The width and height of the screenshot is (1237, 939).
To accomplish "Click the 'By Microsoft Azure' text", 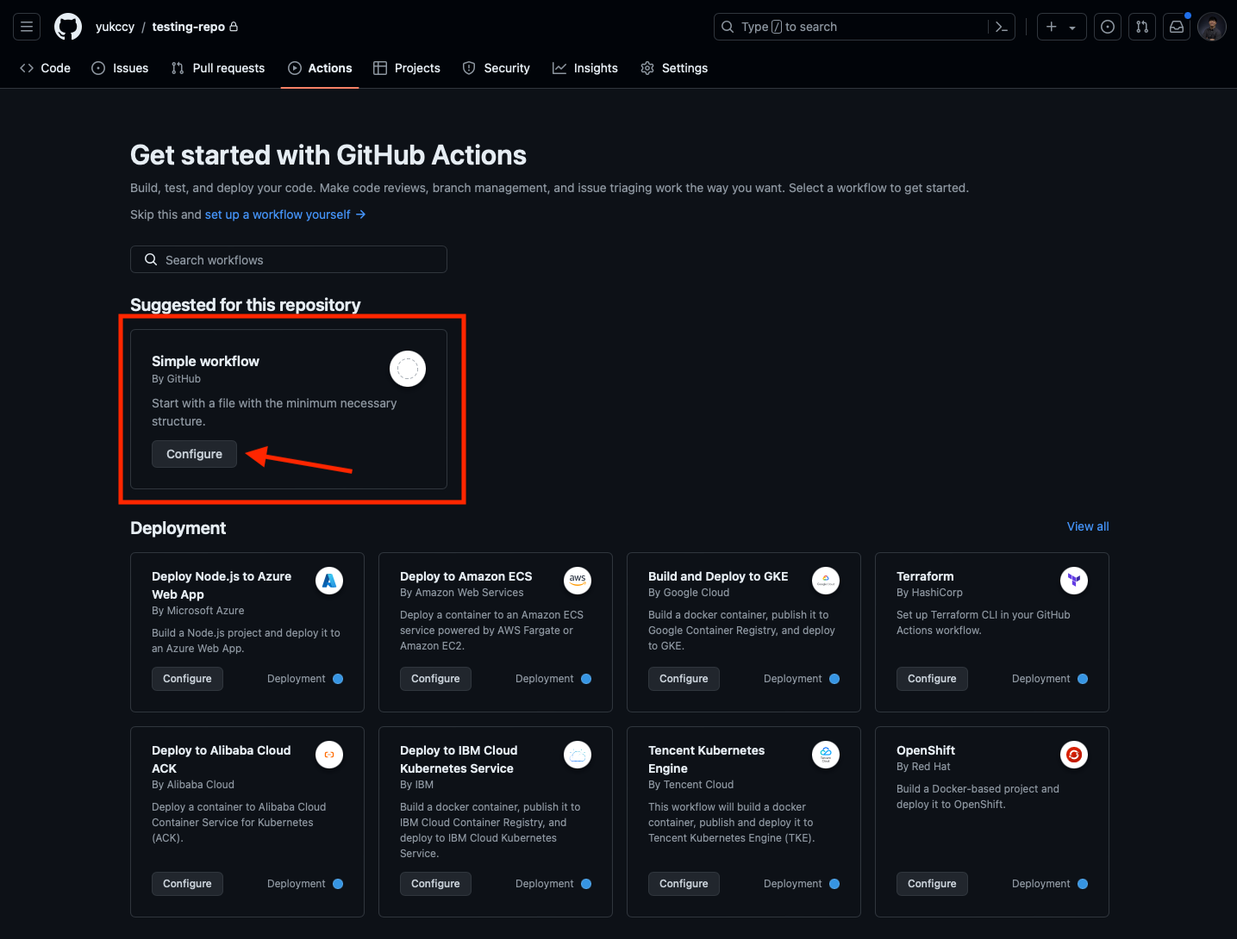I will pyautogui.click(x=197, y=611).
